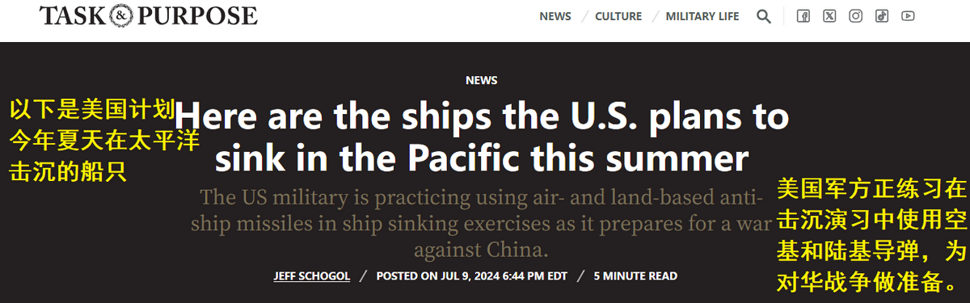Open the X (Twitter) social icon
The height and width of the screenshot is (303, 970).
pyautogui.click(x=829, y=16)
